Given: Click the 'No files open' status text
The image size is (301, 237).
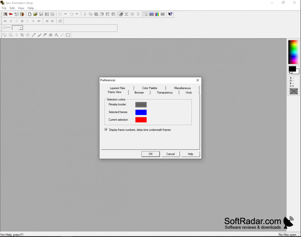Looking at the screenshot, I should click(x=287, y=235).
